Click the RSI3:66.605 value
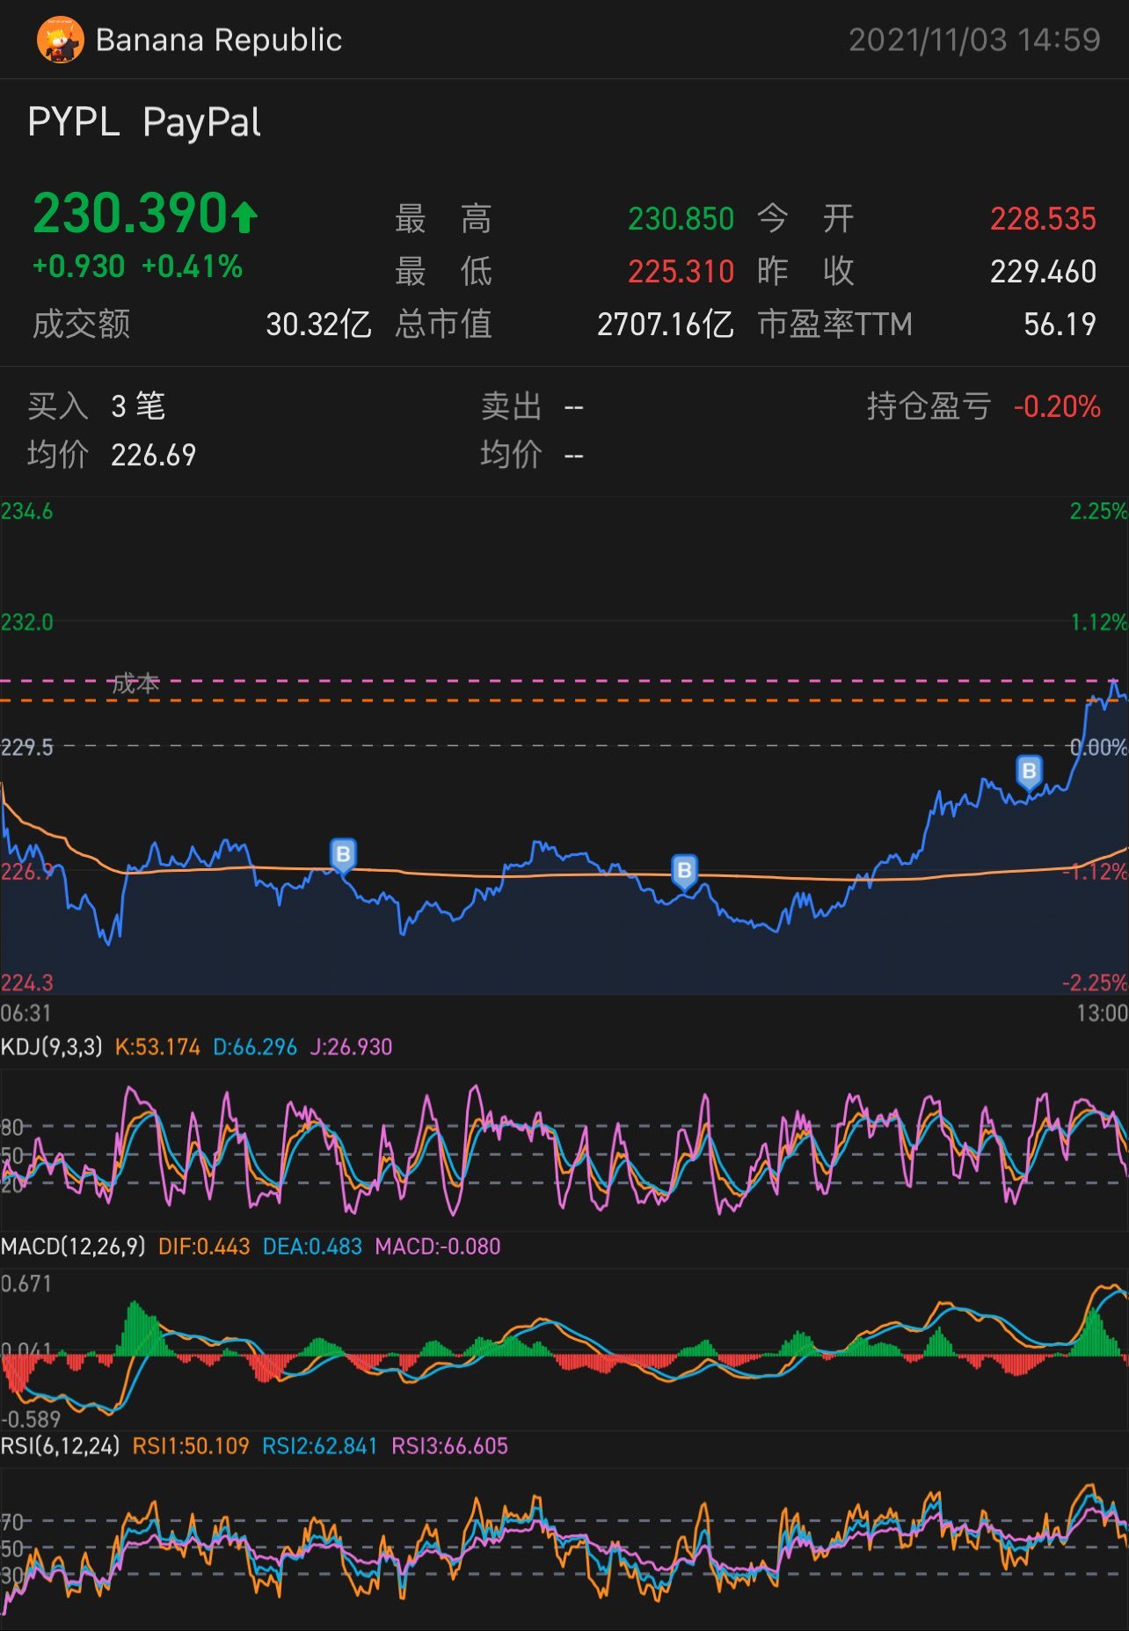Screen dimensions: 1129x1631 (x=449, y=1446)
